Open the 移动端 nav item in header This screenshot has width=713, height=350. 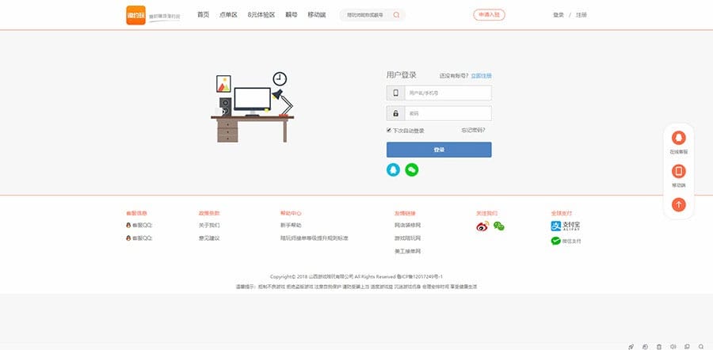316,15
